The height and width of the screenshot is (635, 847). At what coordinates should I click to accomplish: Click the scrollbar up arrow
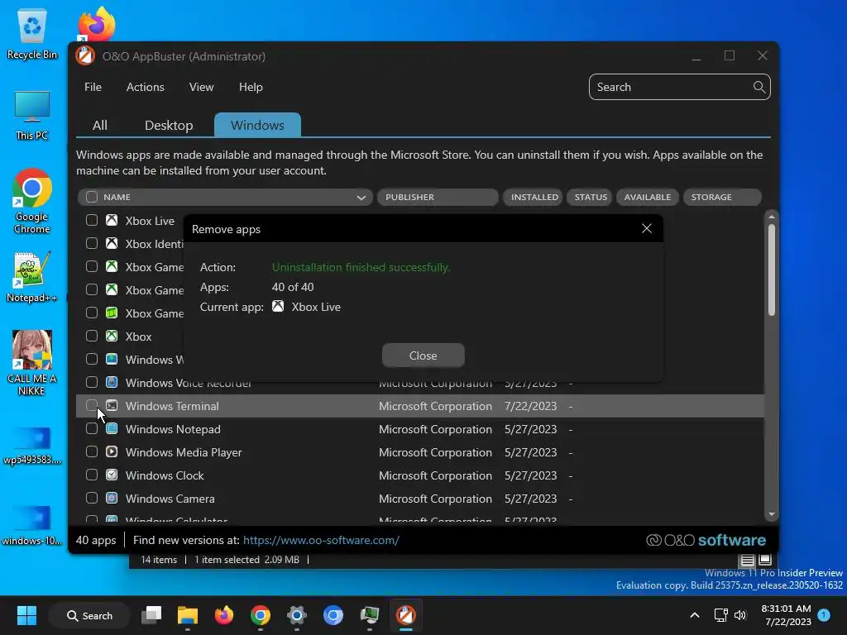click(x=772, y=217)
